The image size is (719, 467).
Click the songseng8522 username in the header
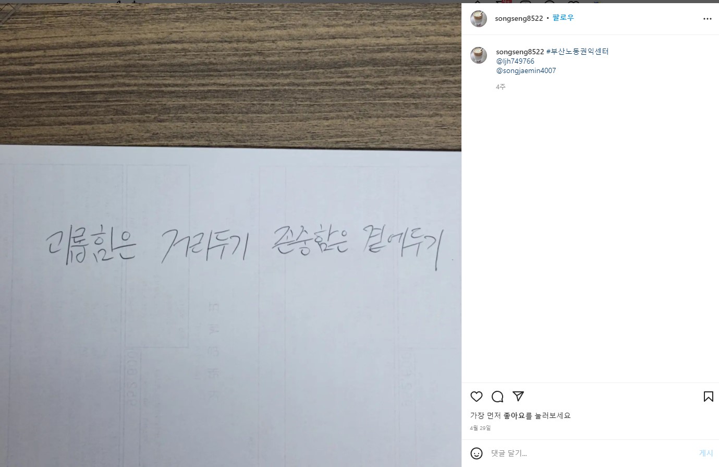click(x=519, y=18)
